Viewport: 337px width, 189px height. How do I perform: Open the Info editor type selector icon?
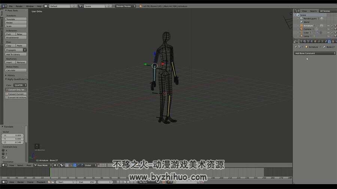[x=4, y=6]
